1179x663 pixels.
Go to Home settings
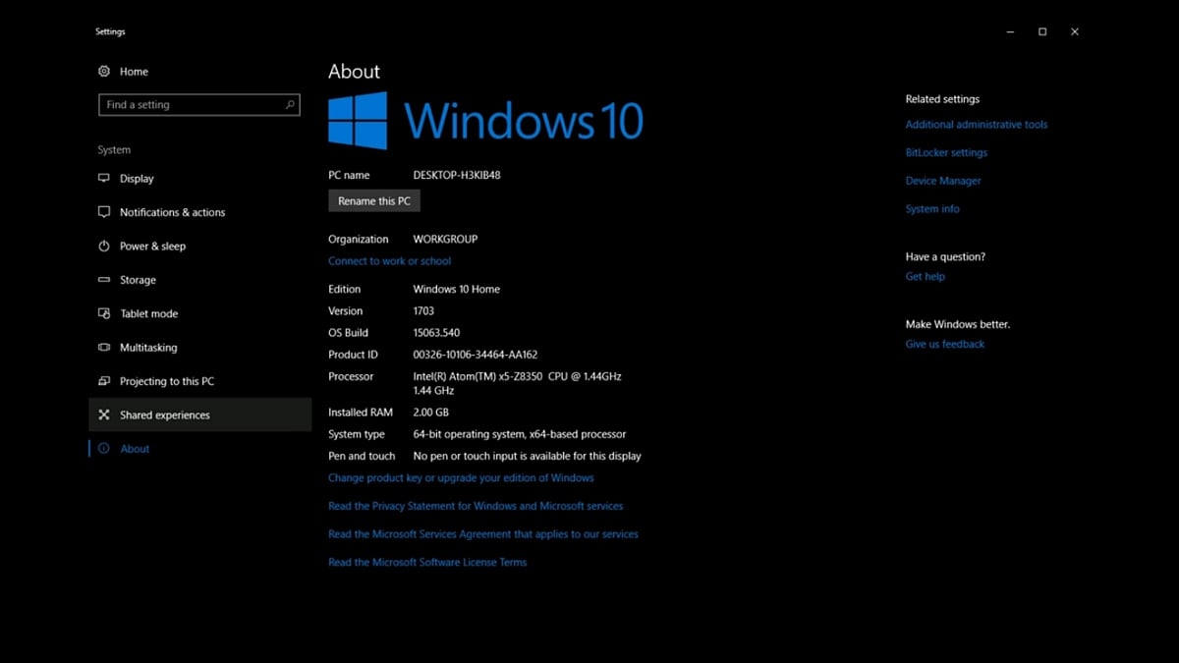(134, 72)
